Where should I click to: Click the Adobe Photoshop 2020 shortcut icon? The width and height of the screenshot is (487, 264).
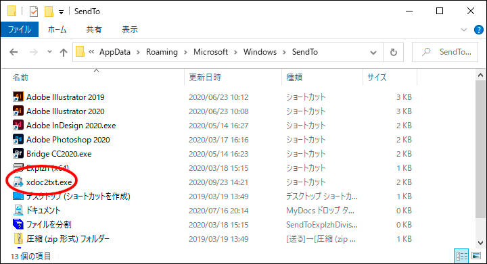click(x=18, y=140)
